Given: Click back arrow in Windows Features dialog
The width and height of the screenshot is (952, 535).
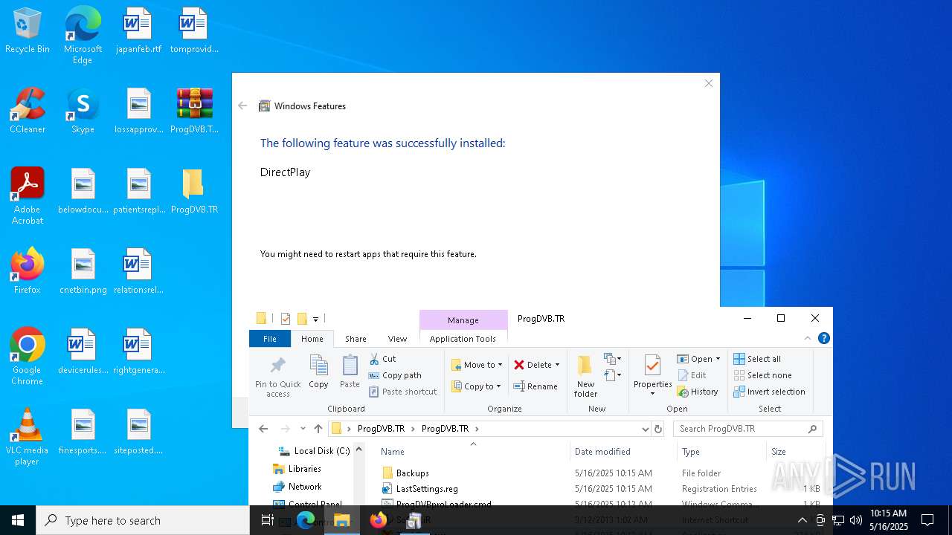Looking at the screenshot, I should click(242, 106).
